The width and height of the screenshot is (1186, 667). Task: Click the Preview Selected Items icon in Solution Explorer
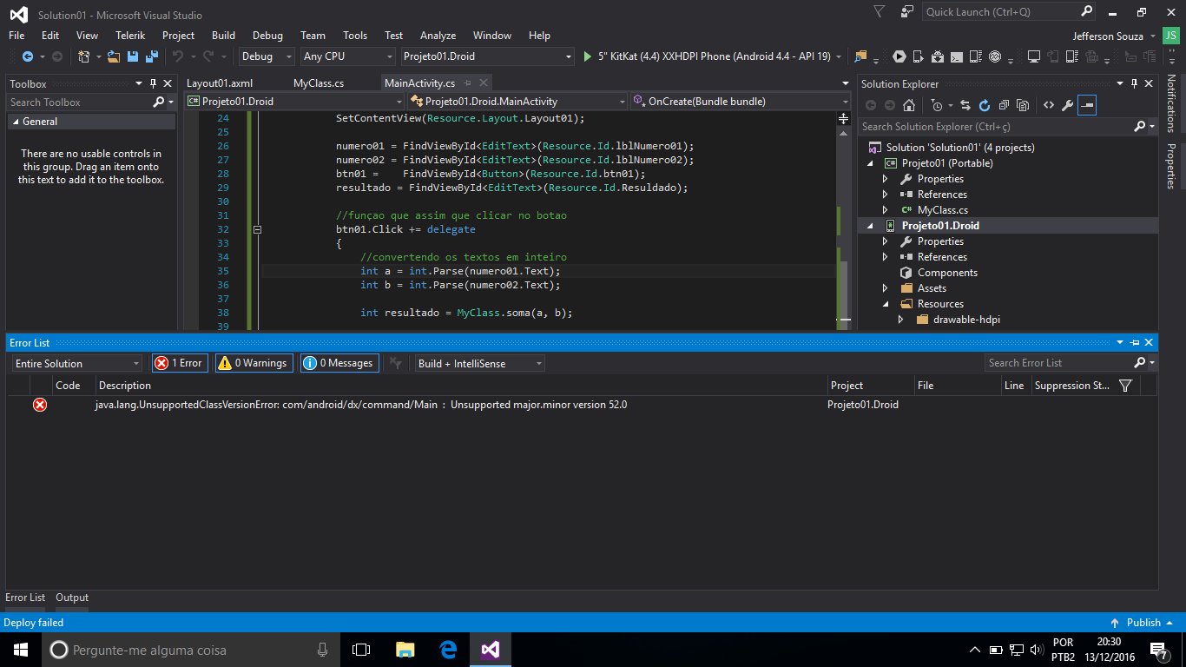tap(1087, 105)
